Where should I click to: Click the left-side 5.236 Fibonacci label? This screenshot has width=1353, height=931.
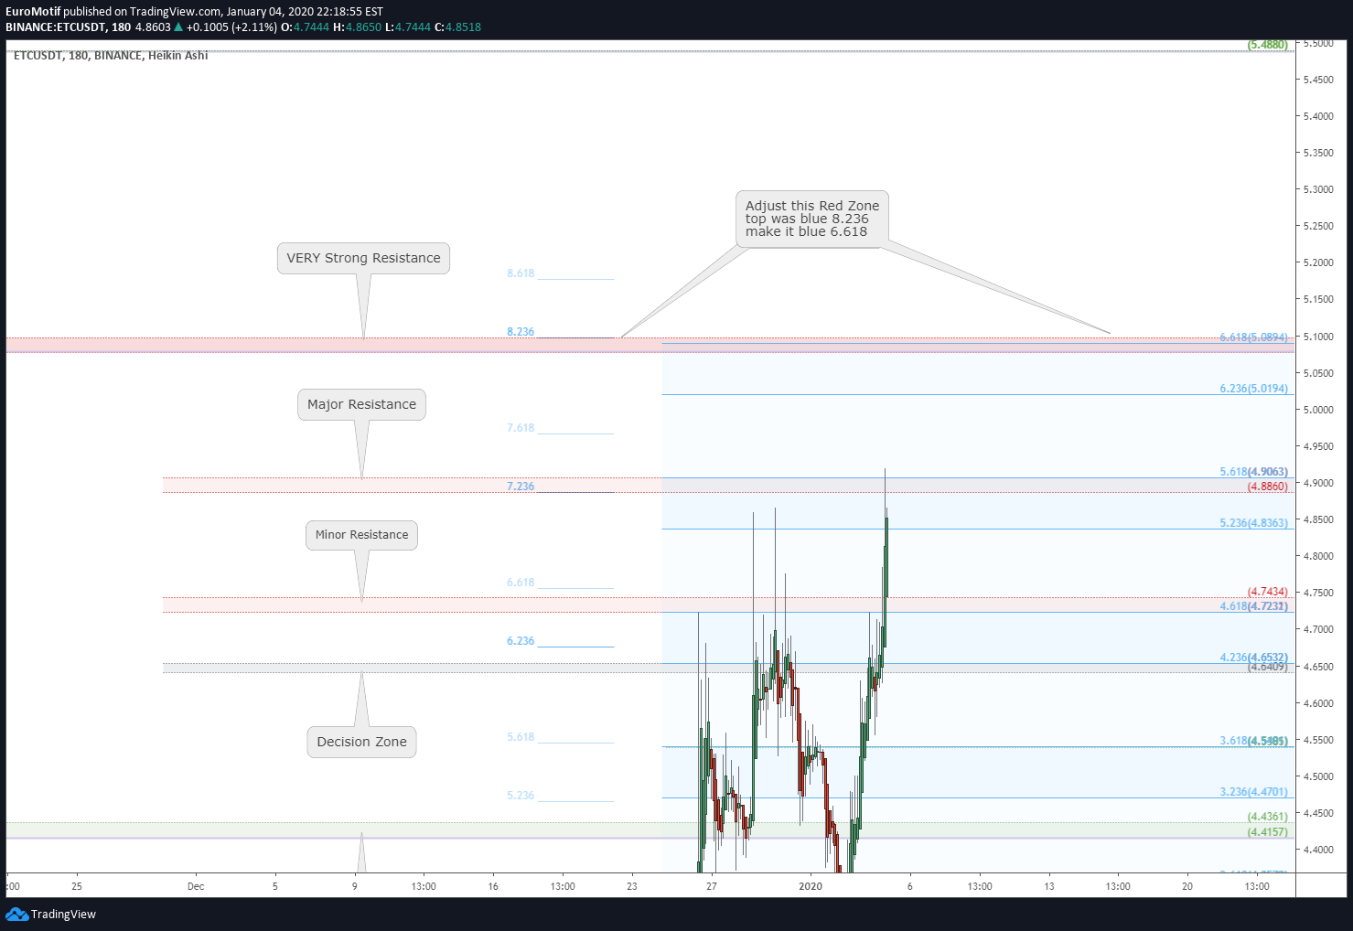[x=521, y=796]
